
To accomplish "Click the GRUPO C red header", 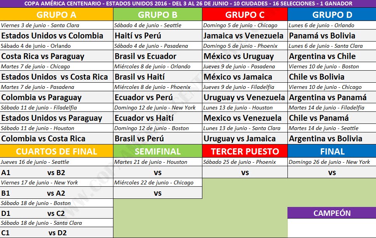I will click(x=245, y=15).
